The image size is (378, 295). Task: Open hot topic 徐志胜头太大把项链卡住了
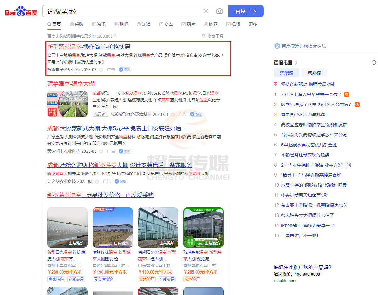(307, 215)
